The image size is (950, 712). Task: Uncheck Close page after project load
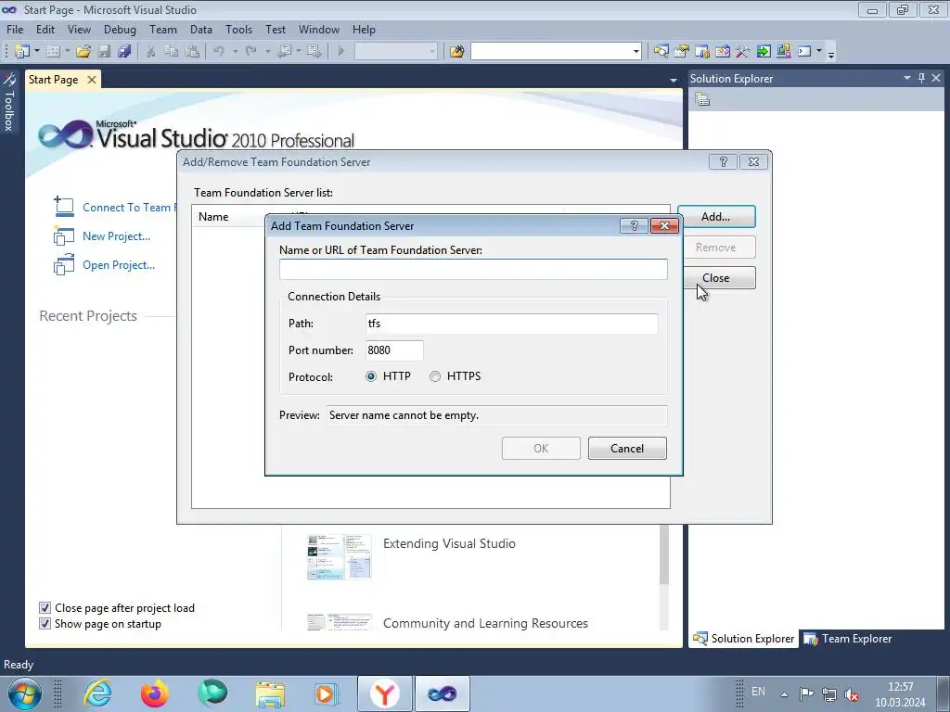click(x=45, y=608)
